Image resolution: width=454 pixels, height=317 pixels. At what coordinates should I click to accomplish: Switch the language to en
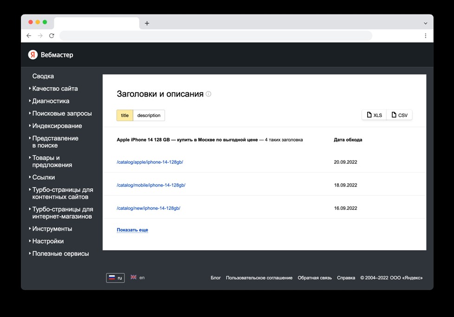click(x=137, y=278)
